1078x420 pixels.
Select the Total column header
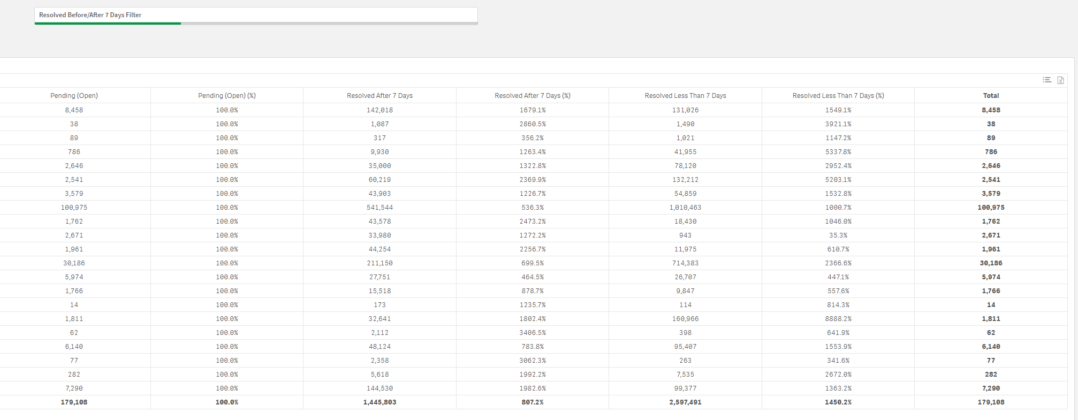click(x=991, y=96)
